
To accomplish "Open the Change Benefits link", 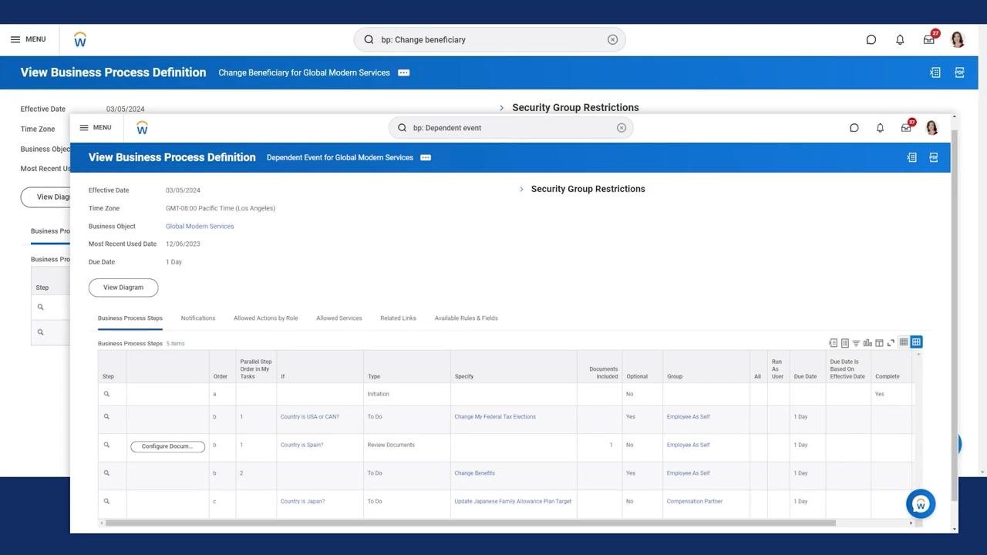I will [x=475, y=473].
